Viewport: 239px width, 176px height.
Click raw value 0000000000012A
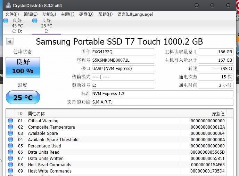(208, 127)
